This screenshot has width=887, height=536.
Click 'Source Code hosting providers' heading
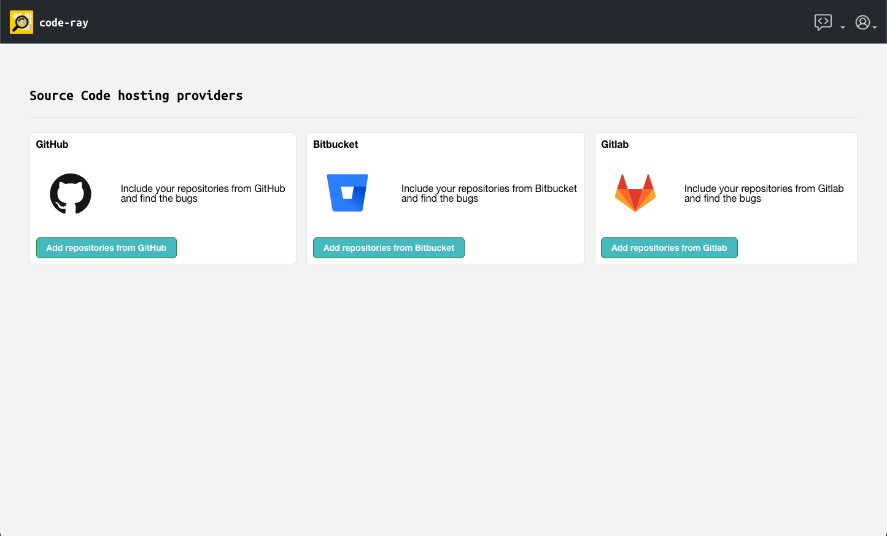pos(136,96)
